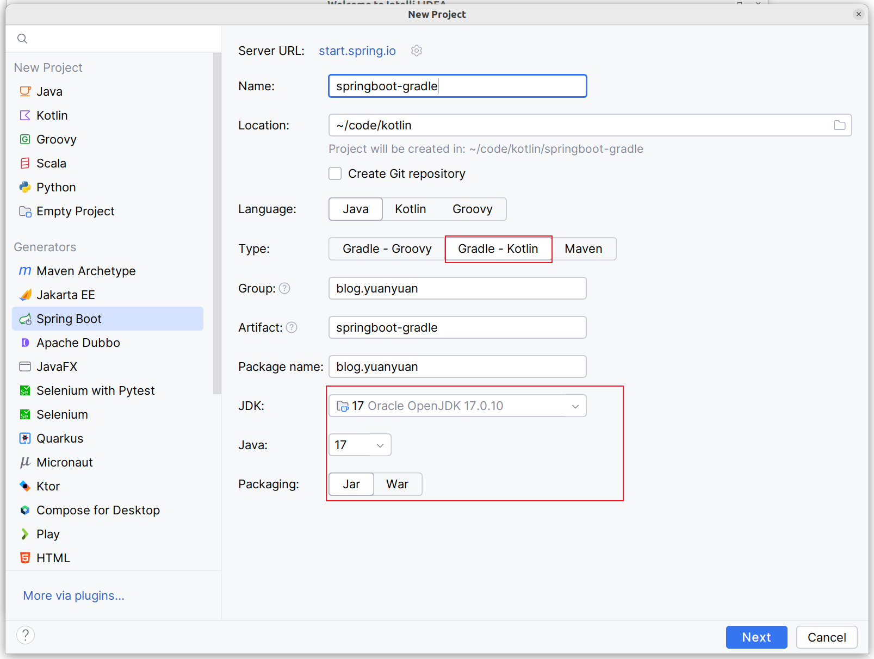Select Compose for Desktop generator
This screenshot has height=659, width=874.
[98, 510]
